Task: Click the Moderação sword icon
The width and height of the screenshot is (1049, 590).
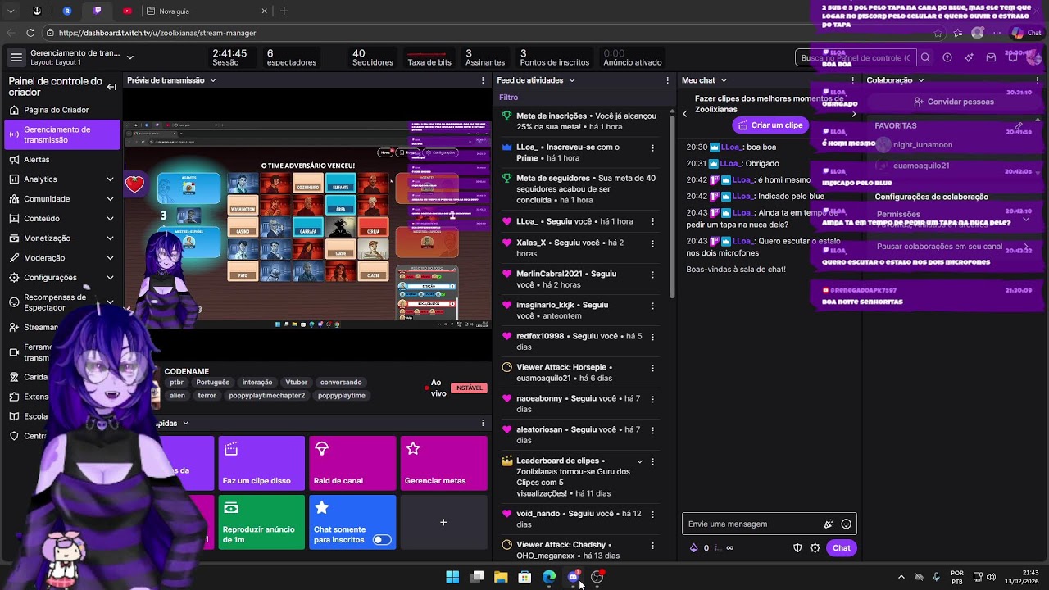Action: pyautogui.click(x=14, y=258)
